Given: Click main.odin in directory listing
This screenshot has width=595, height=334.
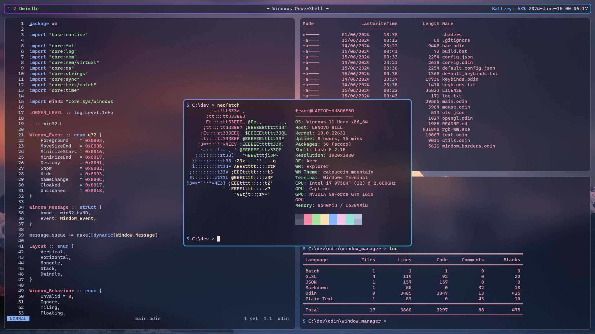Looking at the screenshot, I should click(x=455, y=101).
